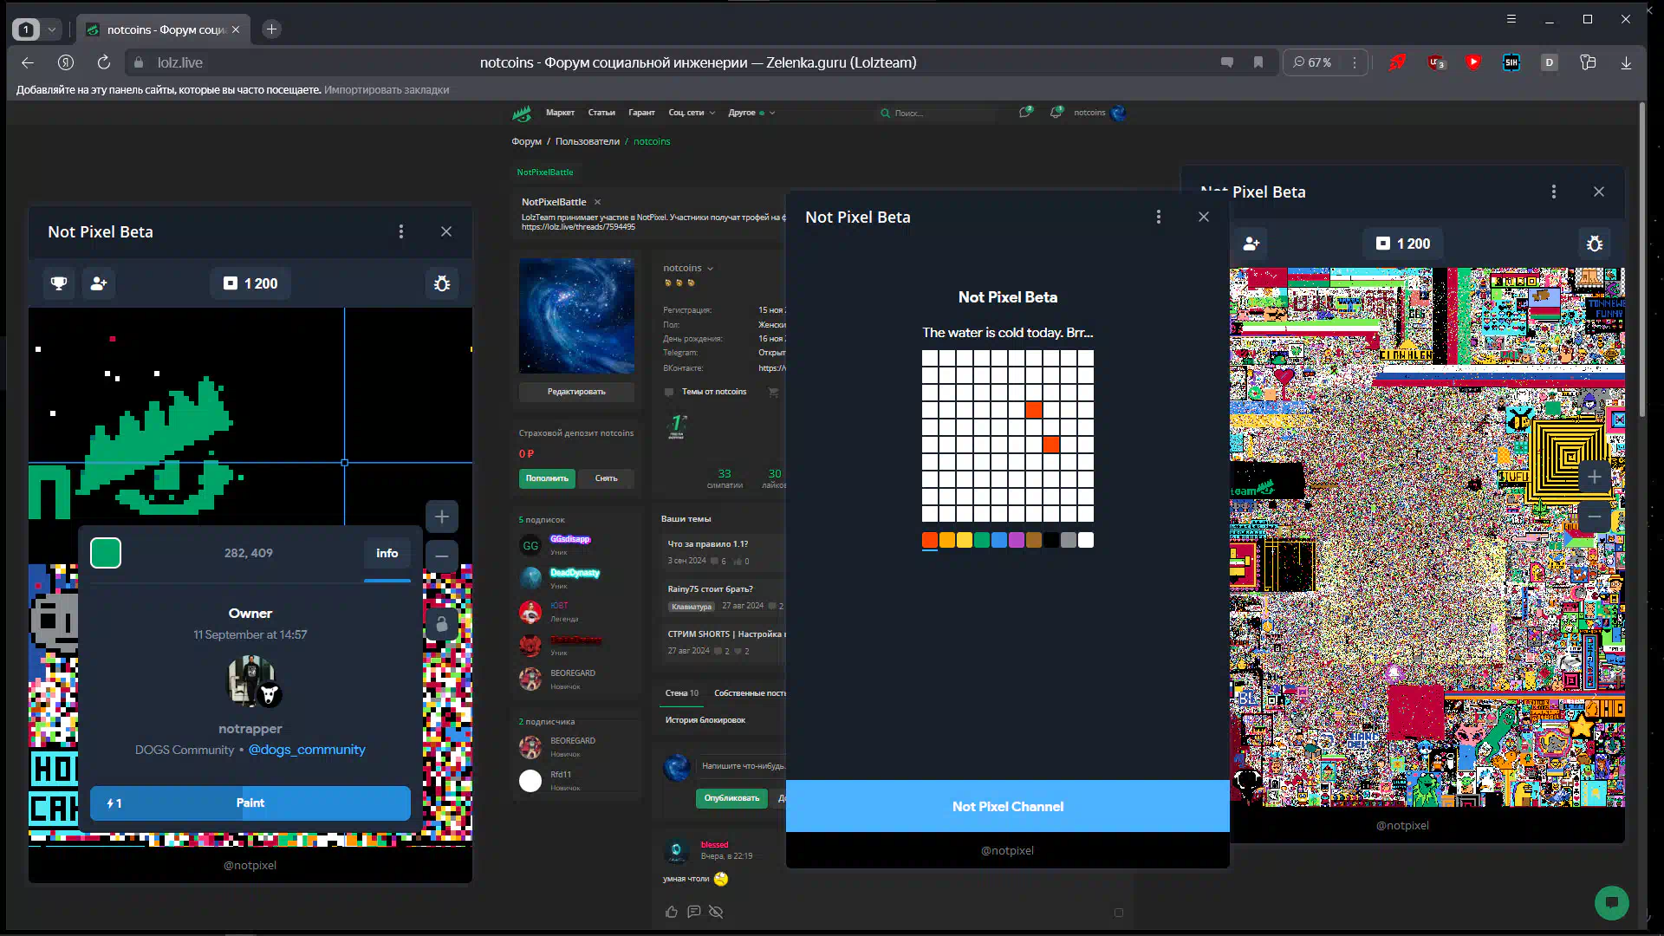Open Маркет in forum navigation

click(x=560, y=113)
